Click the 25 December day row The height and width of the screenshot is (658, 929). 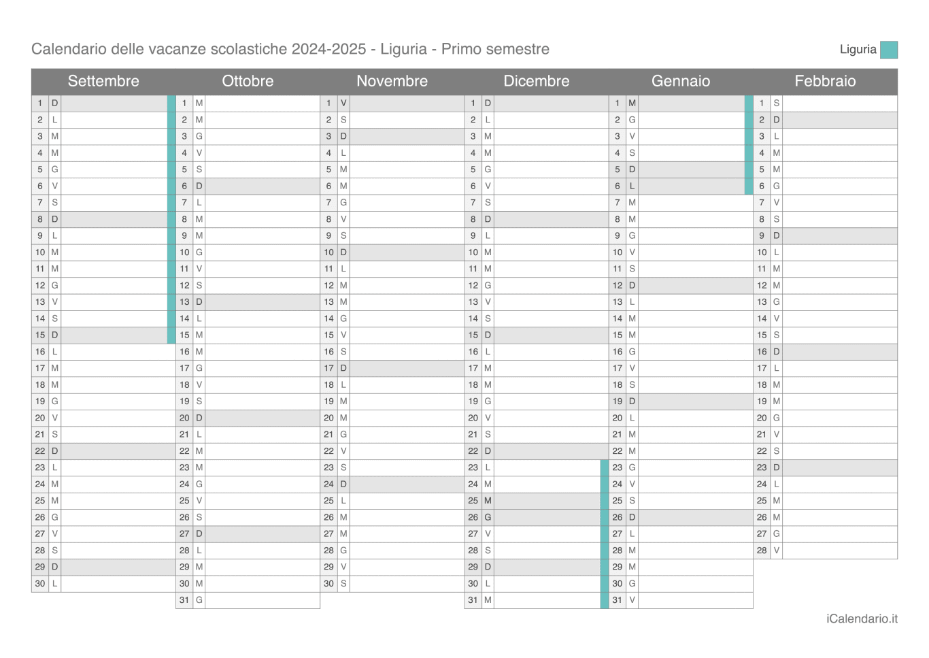point(536,501)
